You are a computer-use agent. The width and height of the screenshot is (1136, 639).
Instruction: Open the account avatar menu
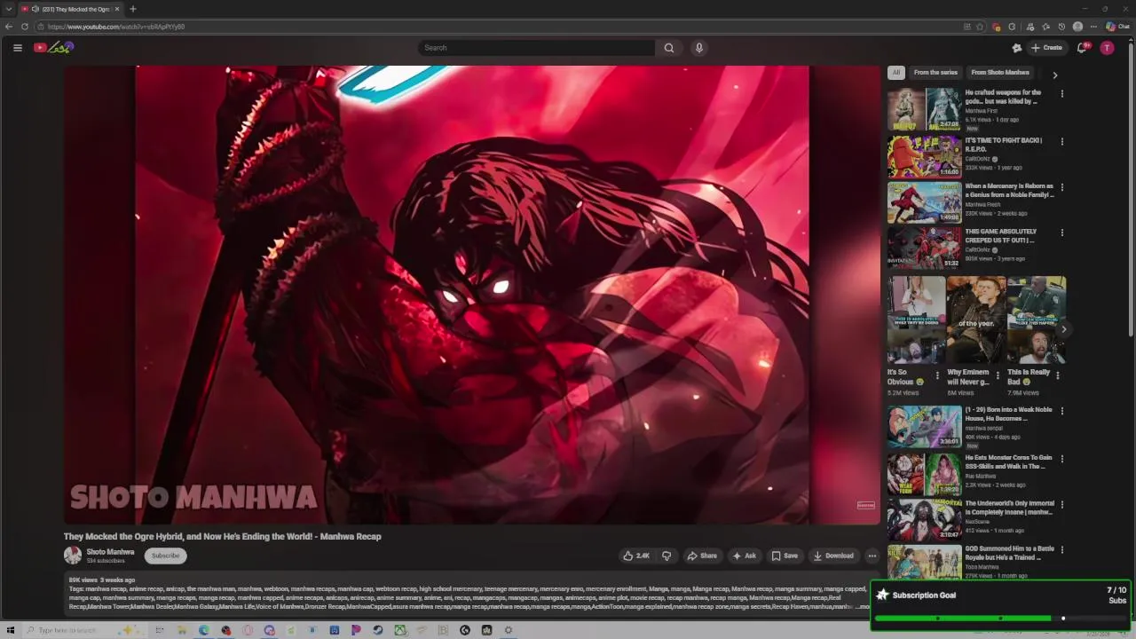[x=1107, y=48]
